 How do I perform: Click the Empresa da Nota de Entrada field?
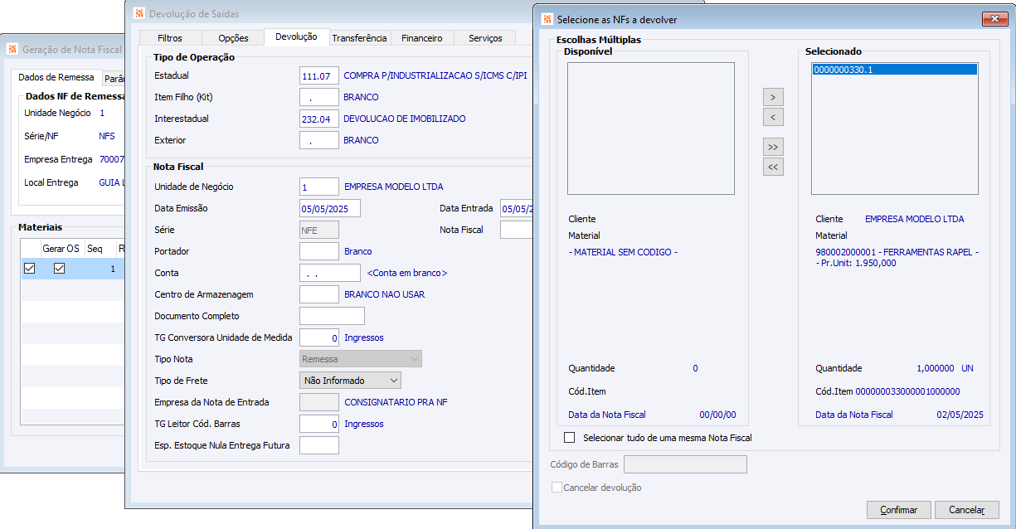[318, 402]
